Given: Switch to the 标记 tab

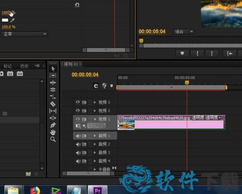Looking at the screenshot, I should [x=7, y=66].
